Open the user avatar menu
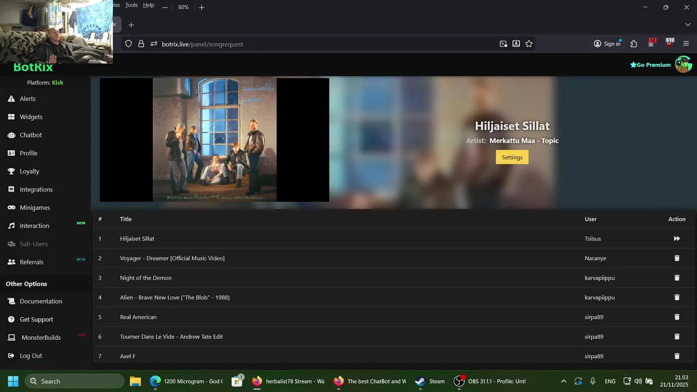The height and width of the screenshot is (392, 697). pos(683,64)
